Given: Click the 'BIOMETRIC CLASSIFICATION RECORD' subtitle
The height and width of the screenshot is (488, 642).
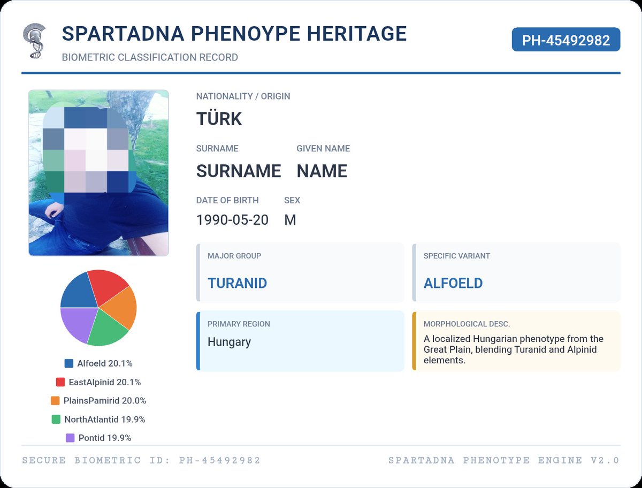Looking at the screenshot, I should pyautogui.click(x=150, y=57).
